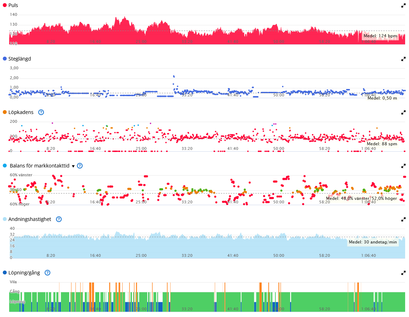The width and height of the screenshot is (409, 317).
Task: Click the dark blue Löpning/gång legend dot
Action: 5,273
